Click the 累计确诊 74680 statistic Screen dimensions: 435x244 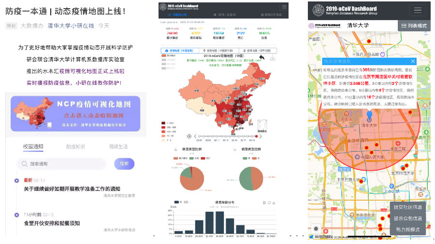[x=172, y=33]
